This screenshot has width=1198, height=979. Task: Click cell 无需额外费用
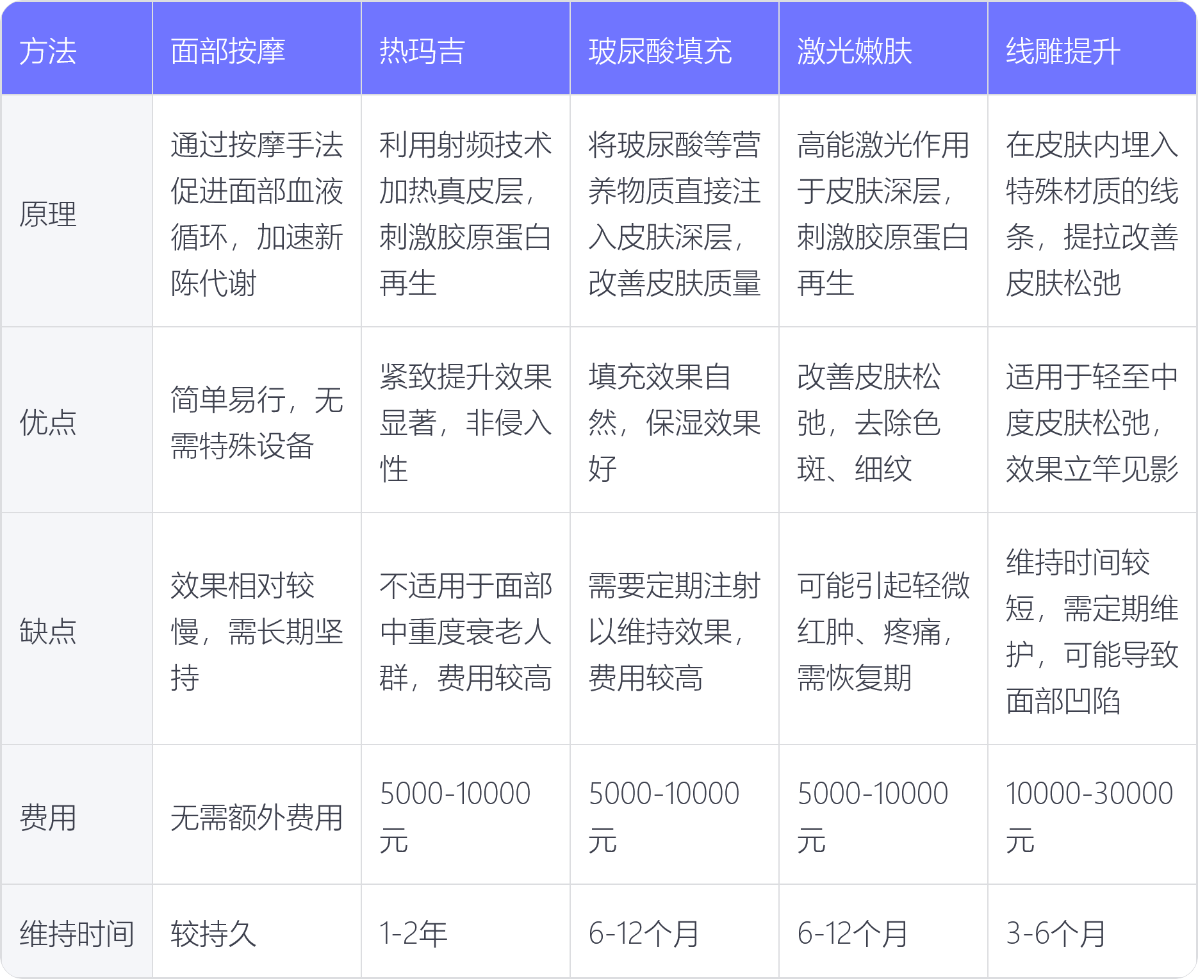[x=257, y=815]
